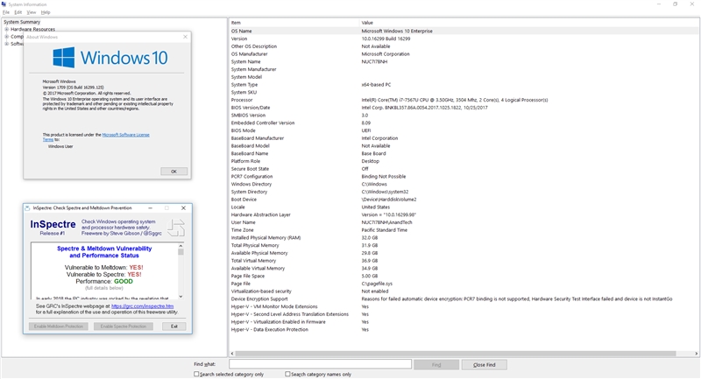This screenshot has width=701, height=379.
Task: Enable Search category names only checkbox
Action: tap(287, 374)
